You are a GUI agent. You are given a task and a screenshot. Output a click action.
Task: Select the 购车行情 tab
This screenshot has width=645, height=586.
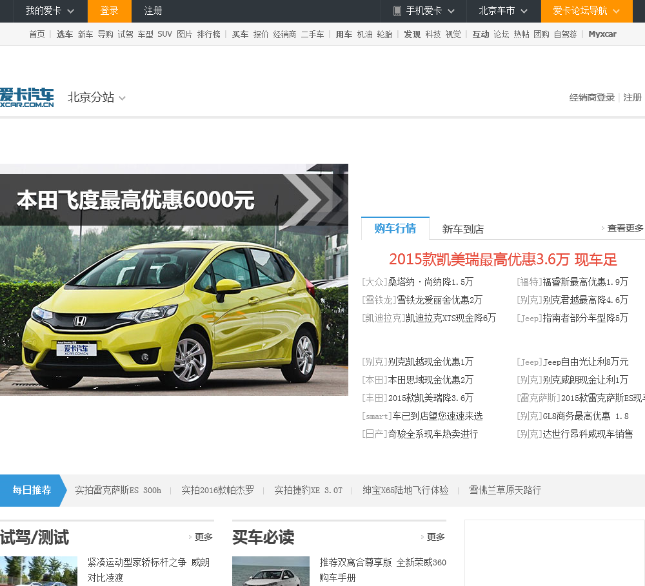(395, 229)
